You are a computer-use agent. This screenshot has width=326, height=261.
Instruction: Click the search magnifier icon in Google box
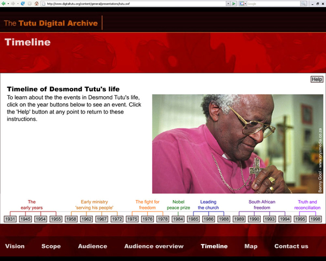pos(304,3)
